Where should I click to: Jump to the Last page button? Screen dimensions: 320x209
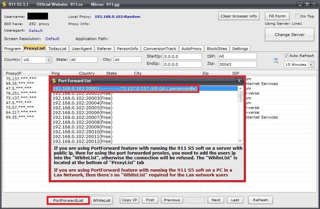(235, 200)
